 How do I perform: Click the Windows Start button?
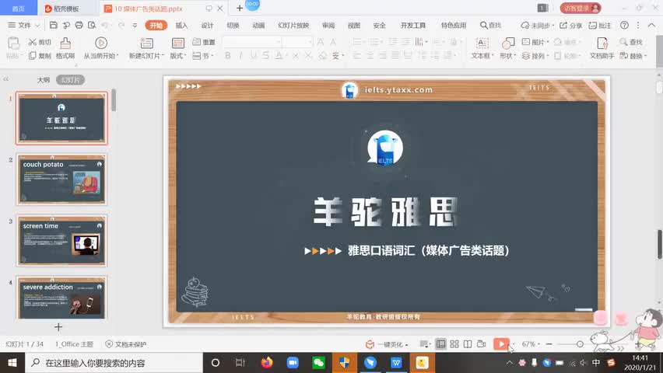click(x=12, y=362)
